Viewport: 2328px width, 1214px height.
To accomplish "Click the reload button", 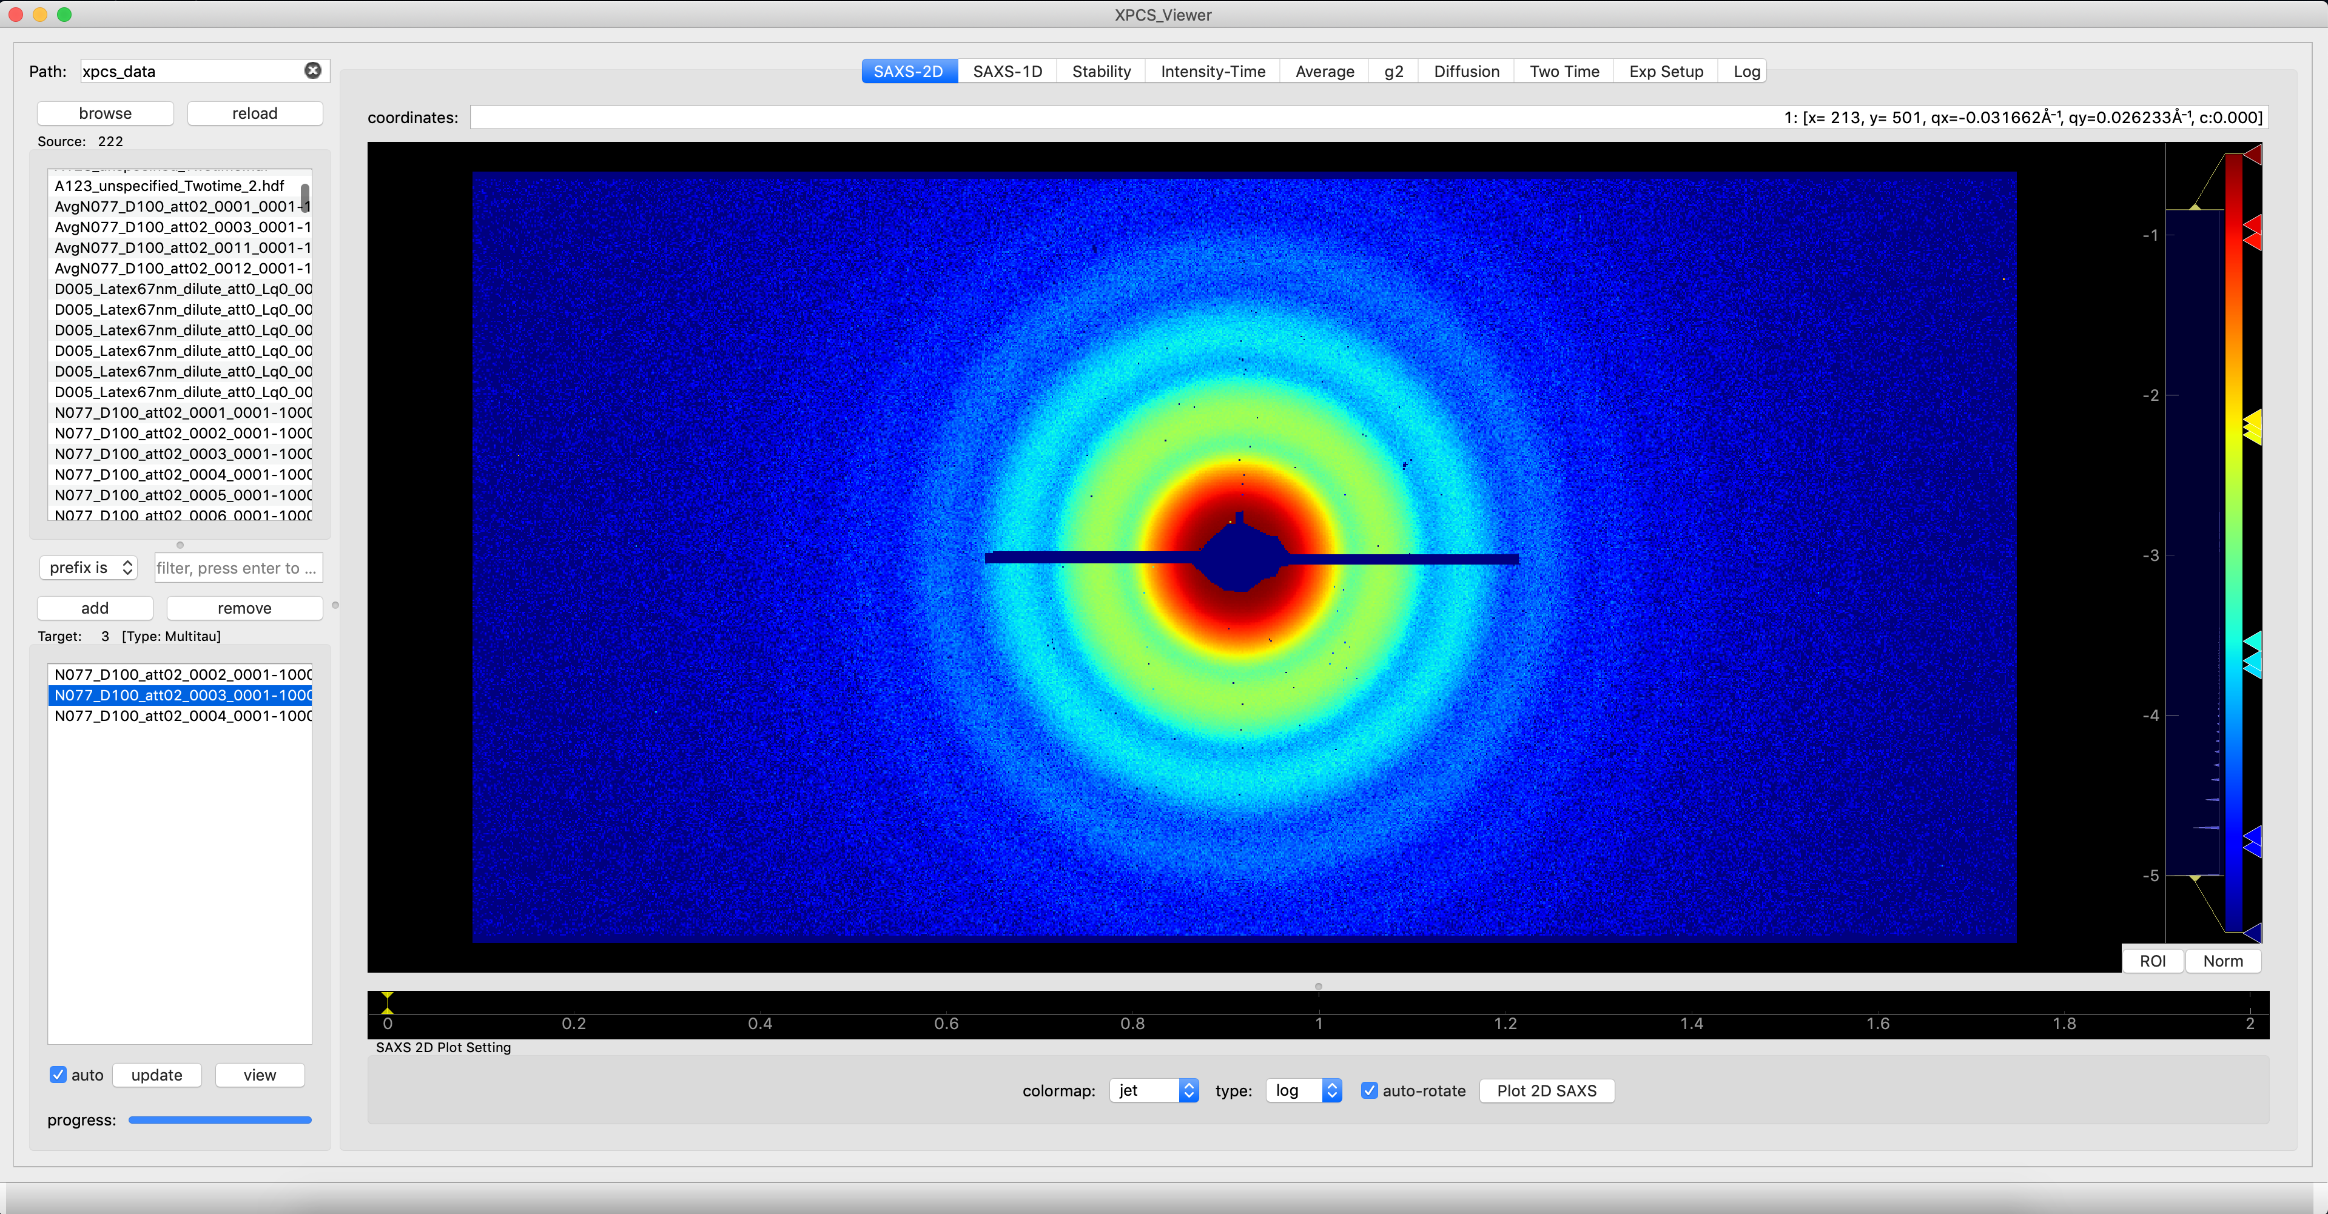I will coord(254,113).
